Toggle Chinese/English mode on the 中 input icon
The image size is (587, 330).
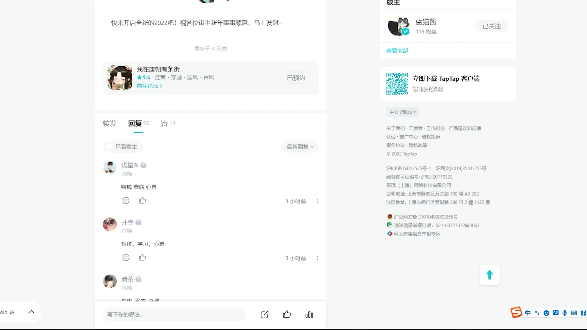528,313
